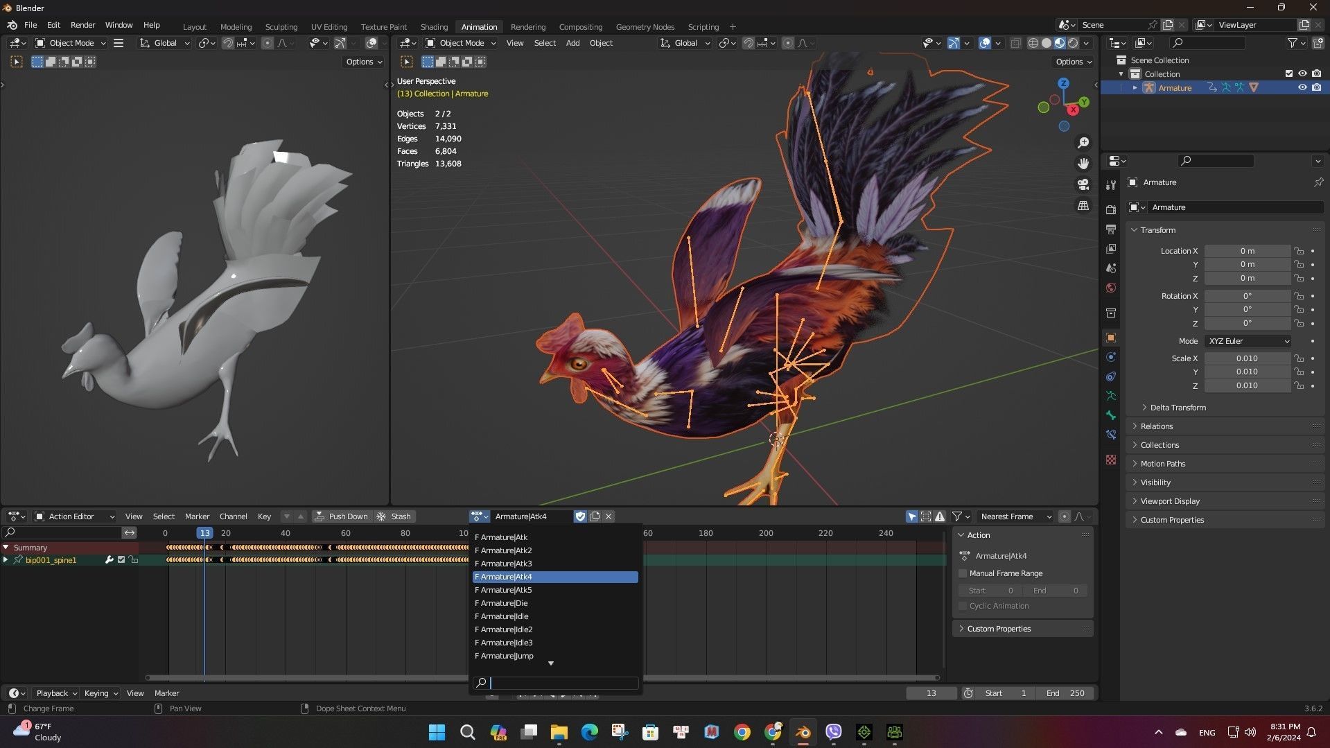Enable Manual Frame Range checkbox
The width and height of the screenshot is (1330, 748).
coord(963,573)
